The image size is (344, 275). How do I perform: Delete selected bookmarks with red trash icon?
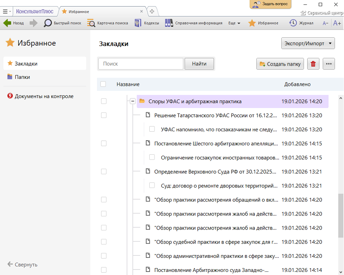point(313,64)
